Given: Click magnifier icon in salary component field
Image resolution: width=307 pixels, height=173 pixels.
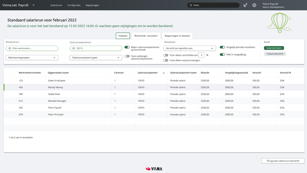Looking at the screenshot, I should [74, 48].
